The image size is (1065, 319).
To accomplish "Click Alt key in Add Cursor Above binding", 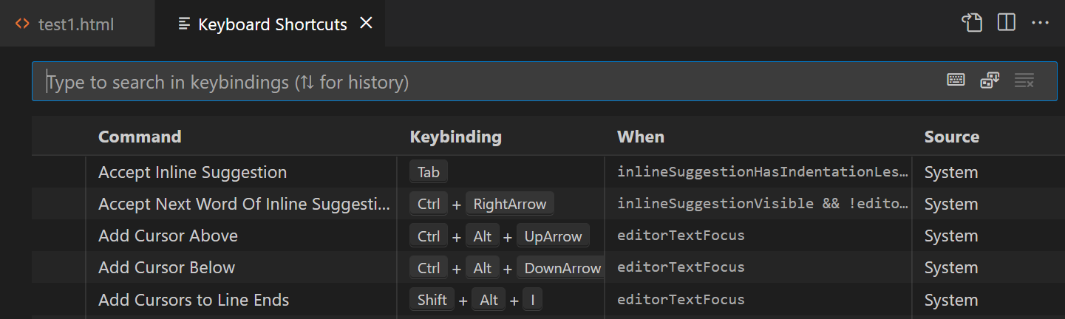I will click(483, 236).
